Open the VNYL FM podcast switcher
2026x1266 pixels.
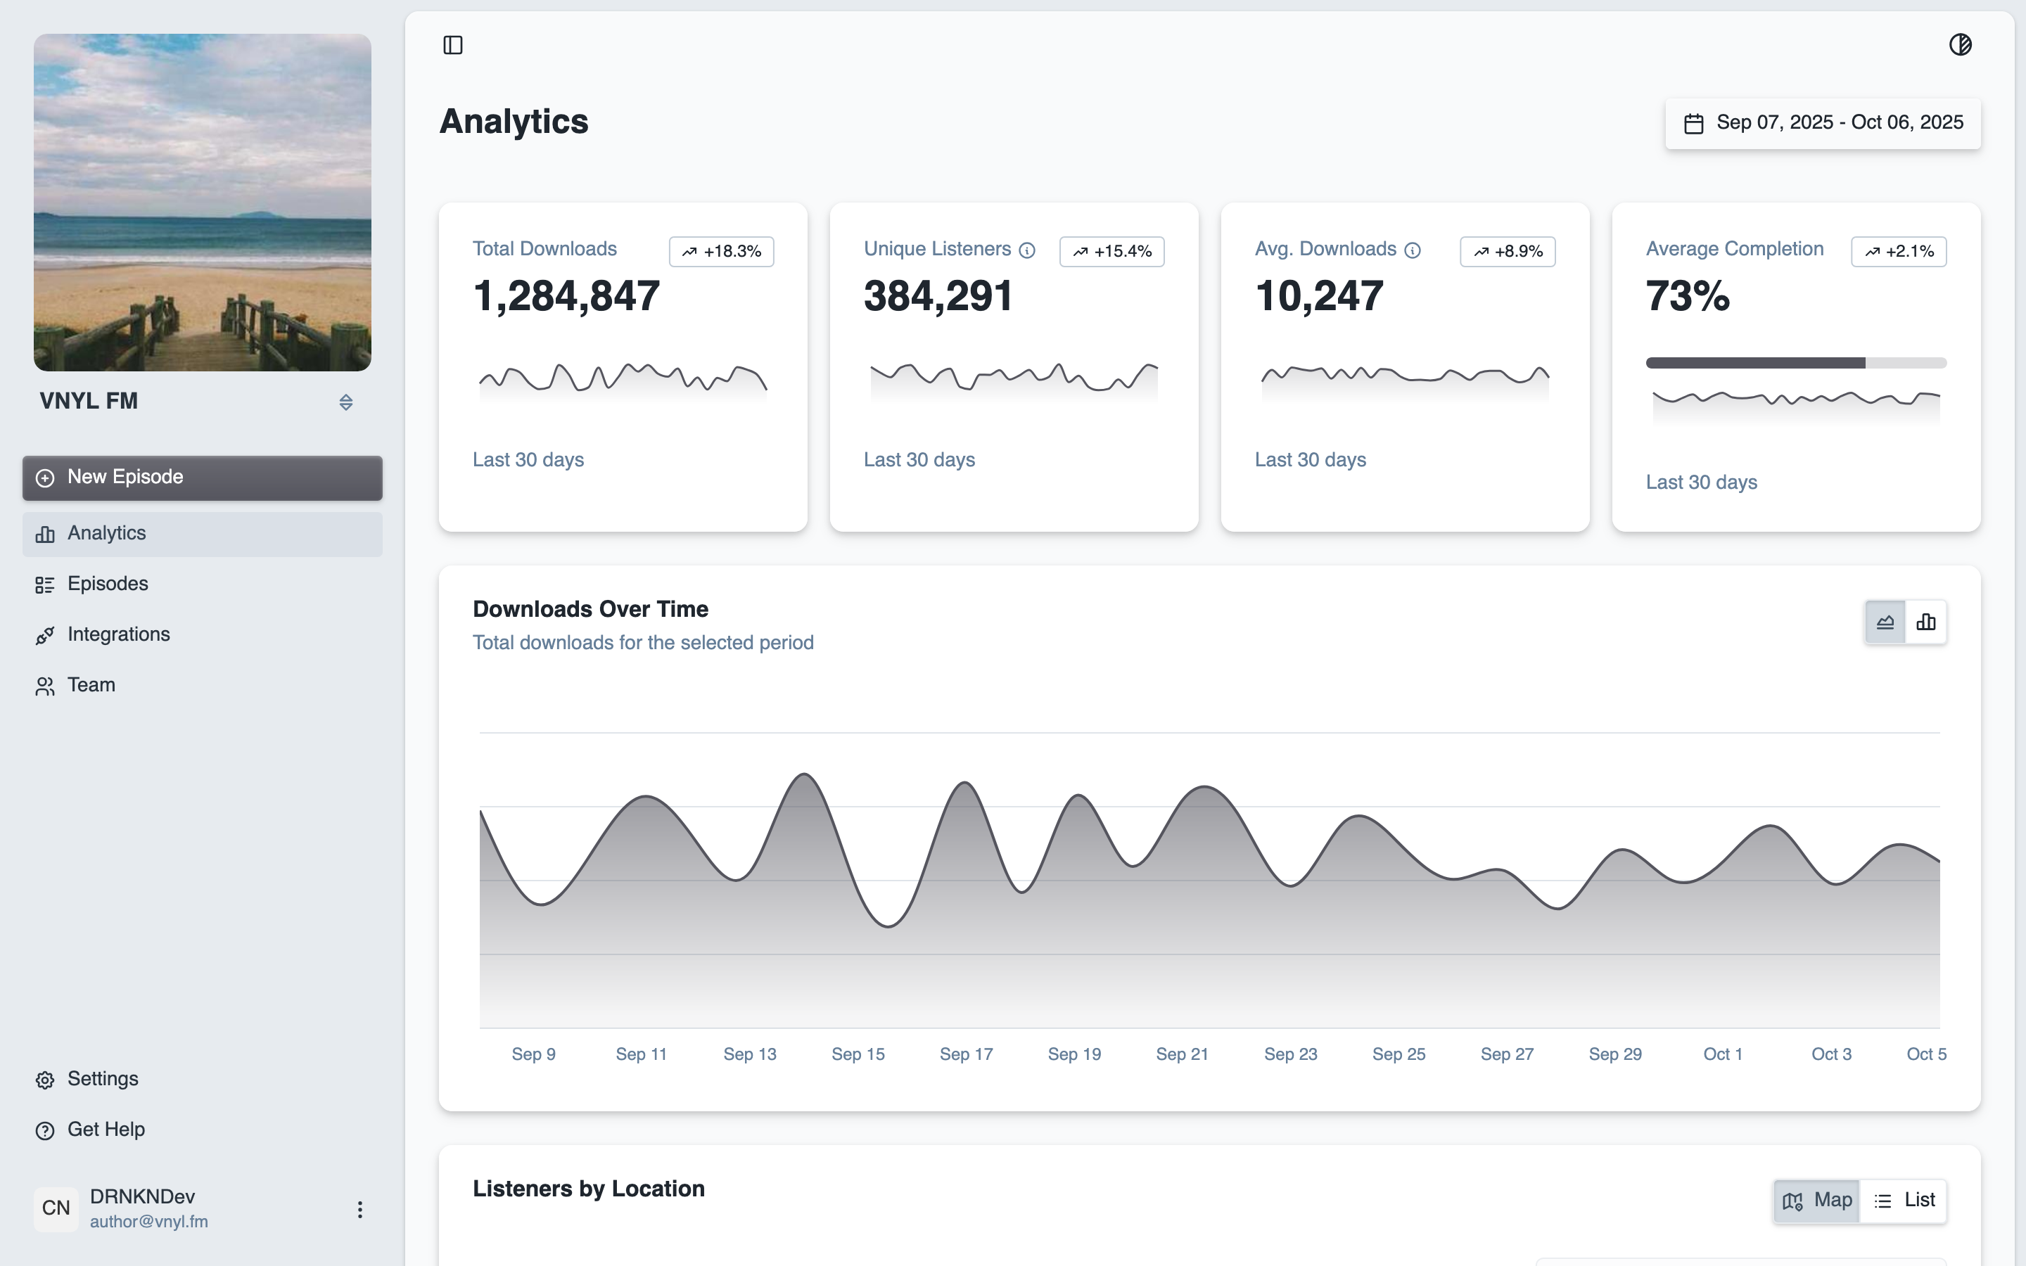pos(346,402)
